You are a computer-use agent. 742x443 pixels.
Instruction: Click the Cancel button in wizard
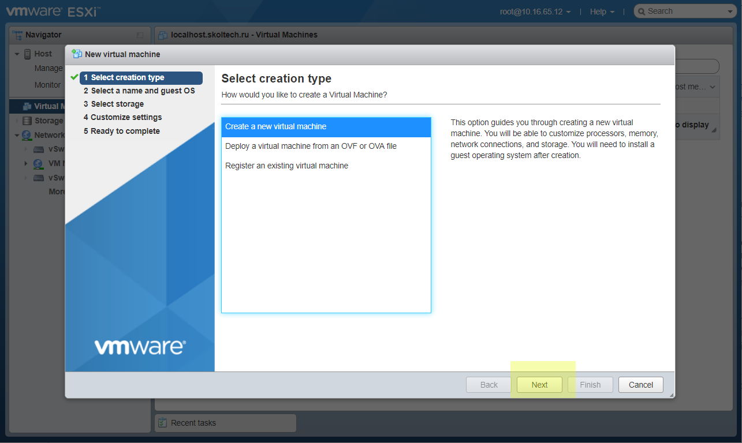[641, 385]
